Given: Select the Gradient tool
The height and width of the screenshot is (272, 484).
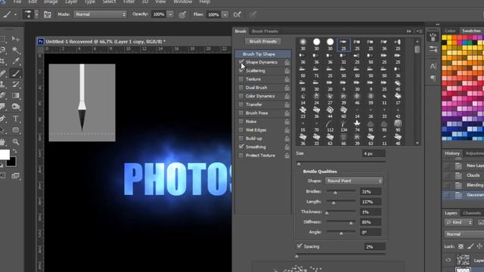Looking at the screenshot, I should click(15, 96).
